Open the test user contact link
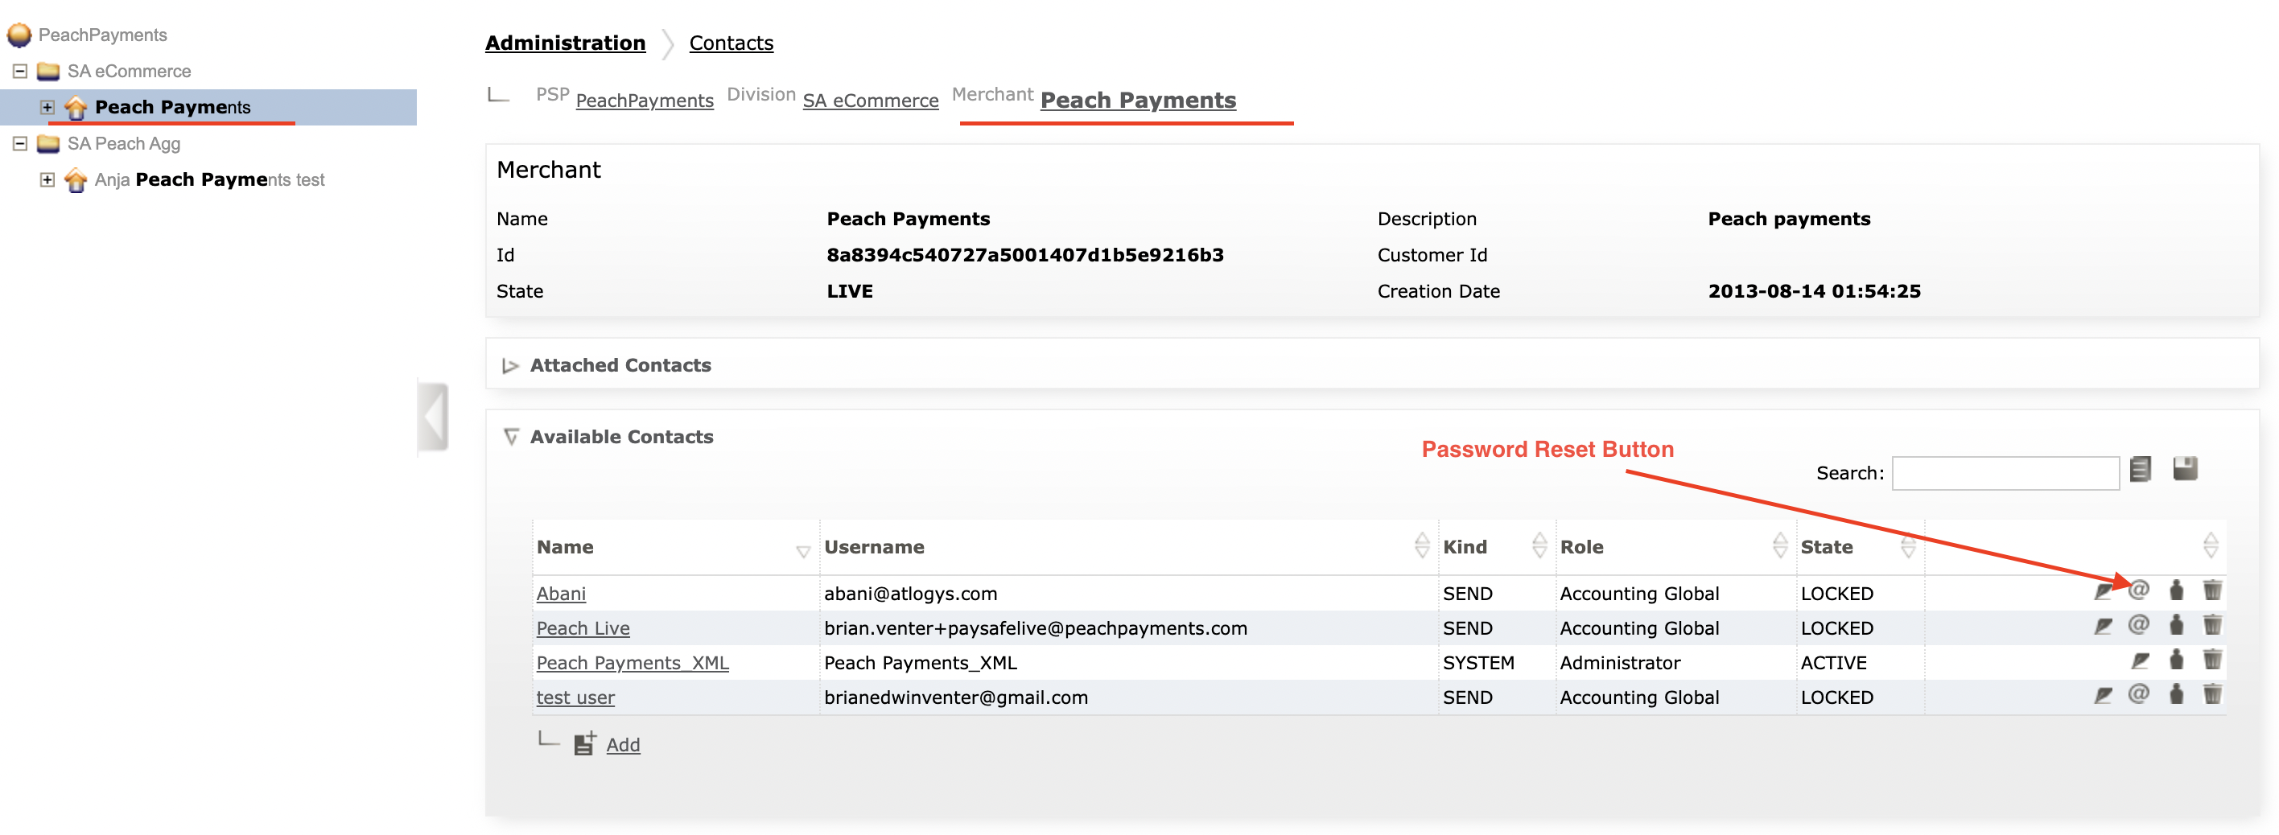Viewport: 2279px width, 835px height. pyautogui.click(x=575, y=697)
